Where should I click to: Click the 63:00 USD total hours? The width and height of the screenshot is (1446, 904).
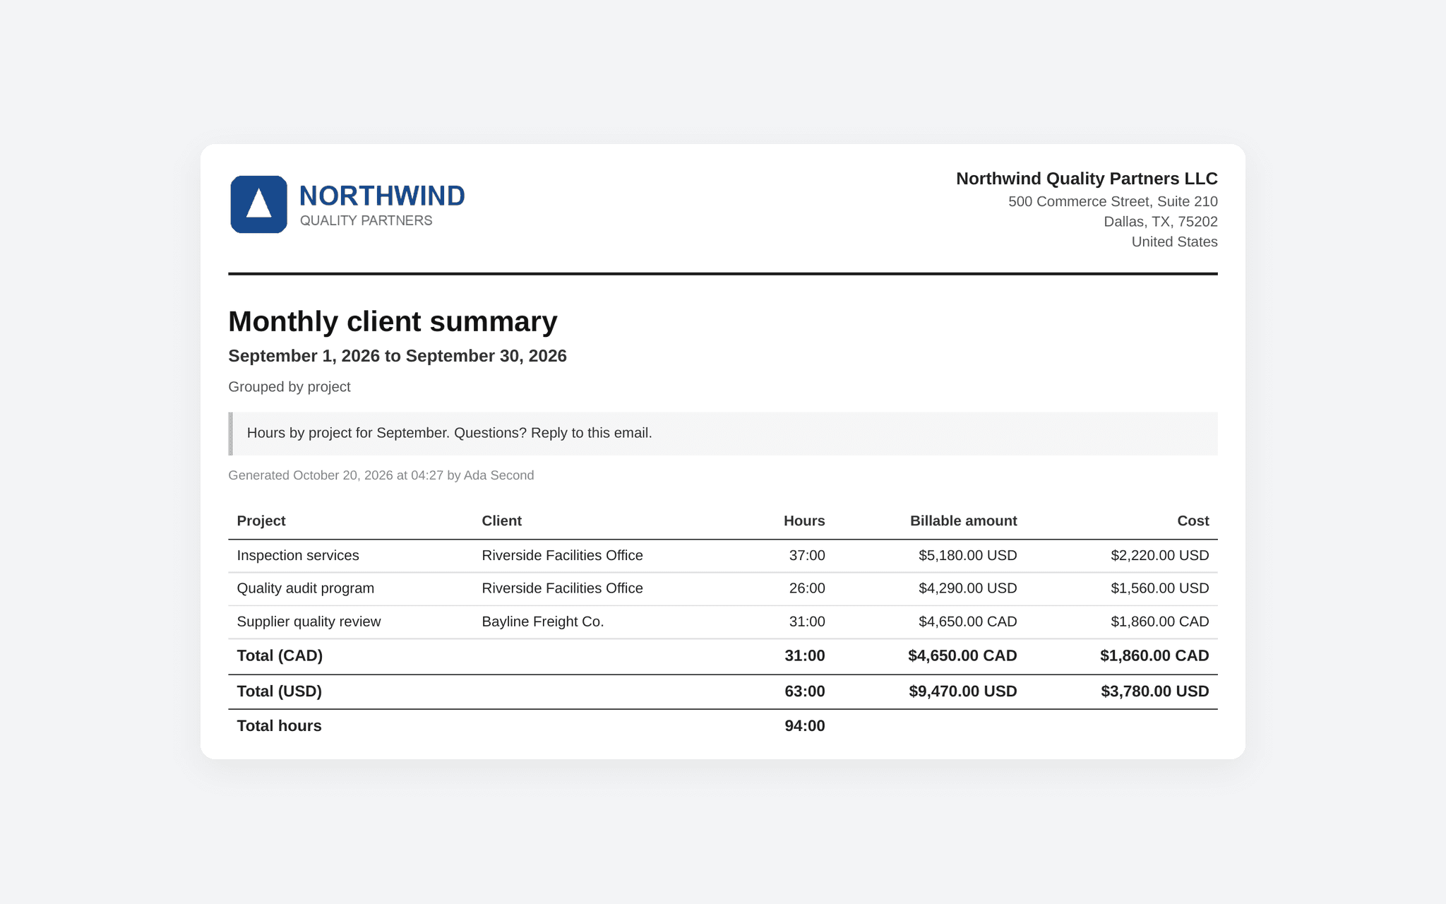805,691
